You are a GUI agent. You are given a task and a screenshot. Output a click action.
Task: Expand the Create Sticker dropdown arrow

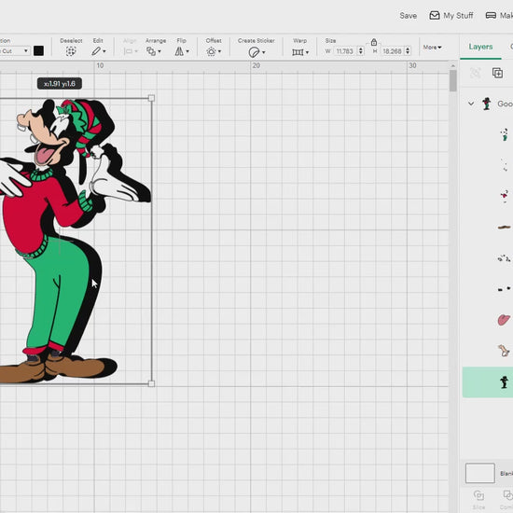pos(263,52)
